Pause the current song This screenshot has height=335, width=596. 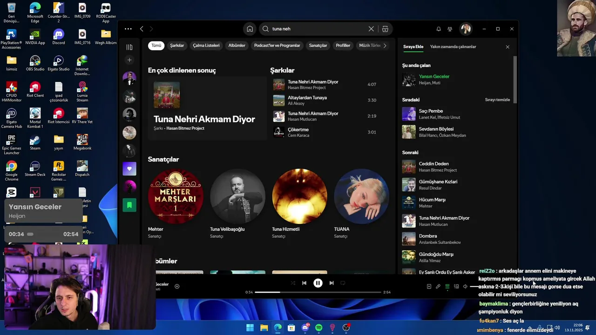tap(318, 283)
